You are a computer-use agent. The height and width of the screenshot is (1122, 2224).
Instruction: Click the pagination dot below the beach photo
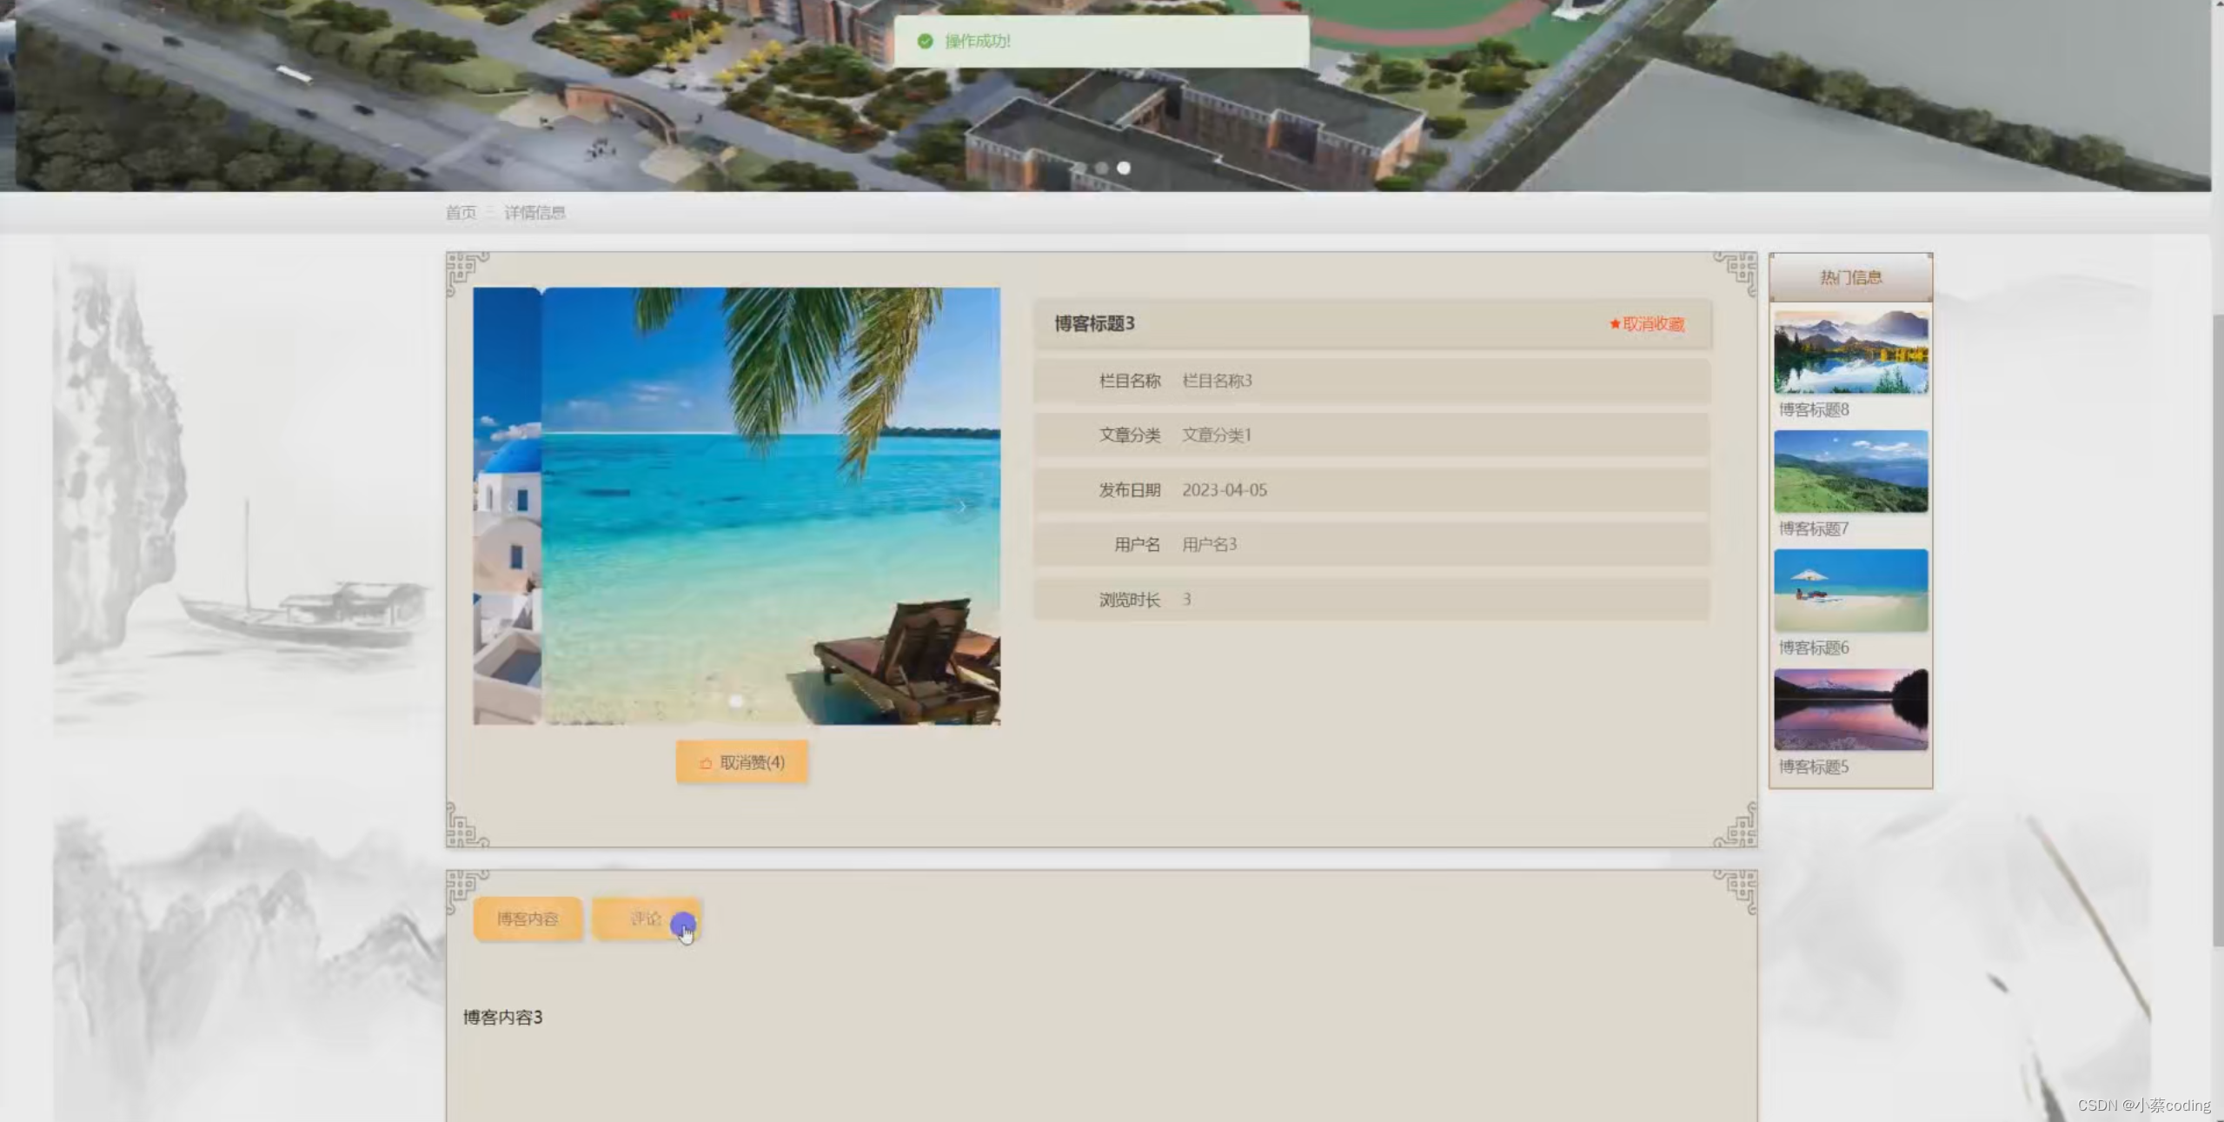(737, 700)
